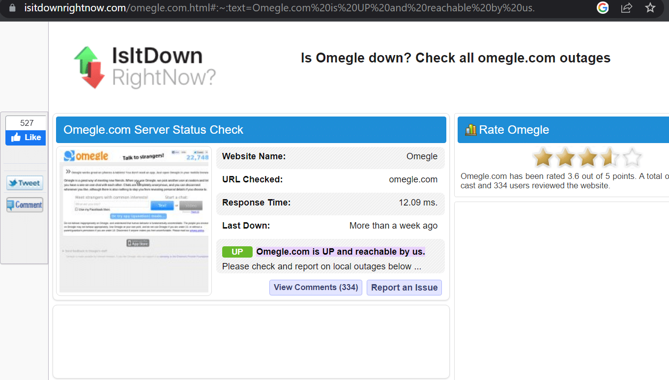Rate Omegle two stars

click(565, 158)
